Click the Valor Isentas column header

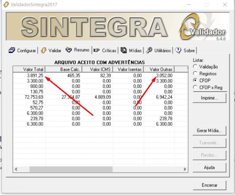pos(128,69)
